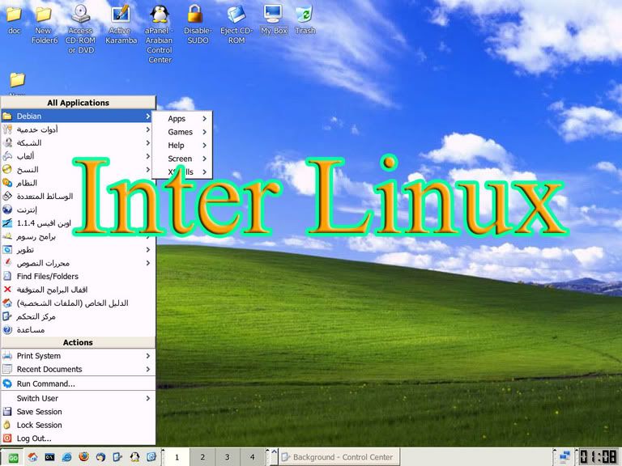The height and width of the screenshot is (466, 622).
Task: Click Log Out... in the menu
Action: [x=78, y=438]
